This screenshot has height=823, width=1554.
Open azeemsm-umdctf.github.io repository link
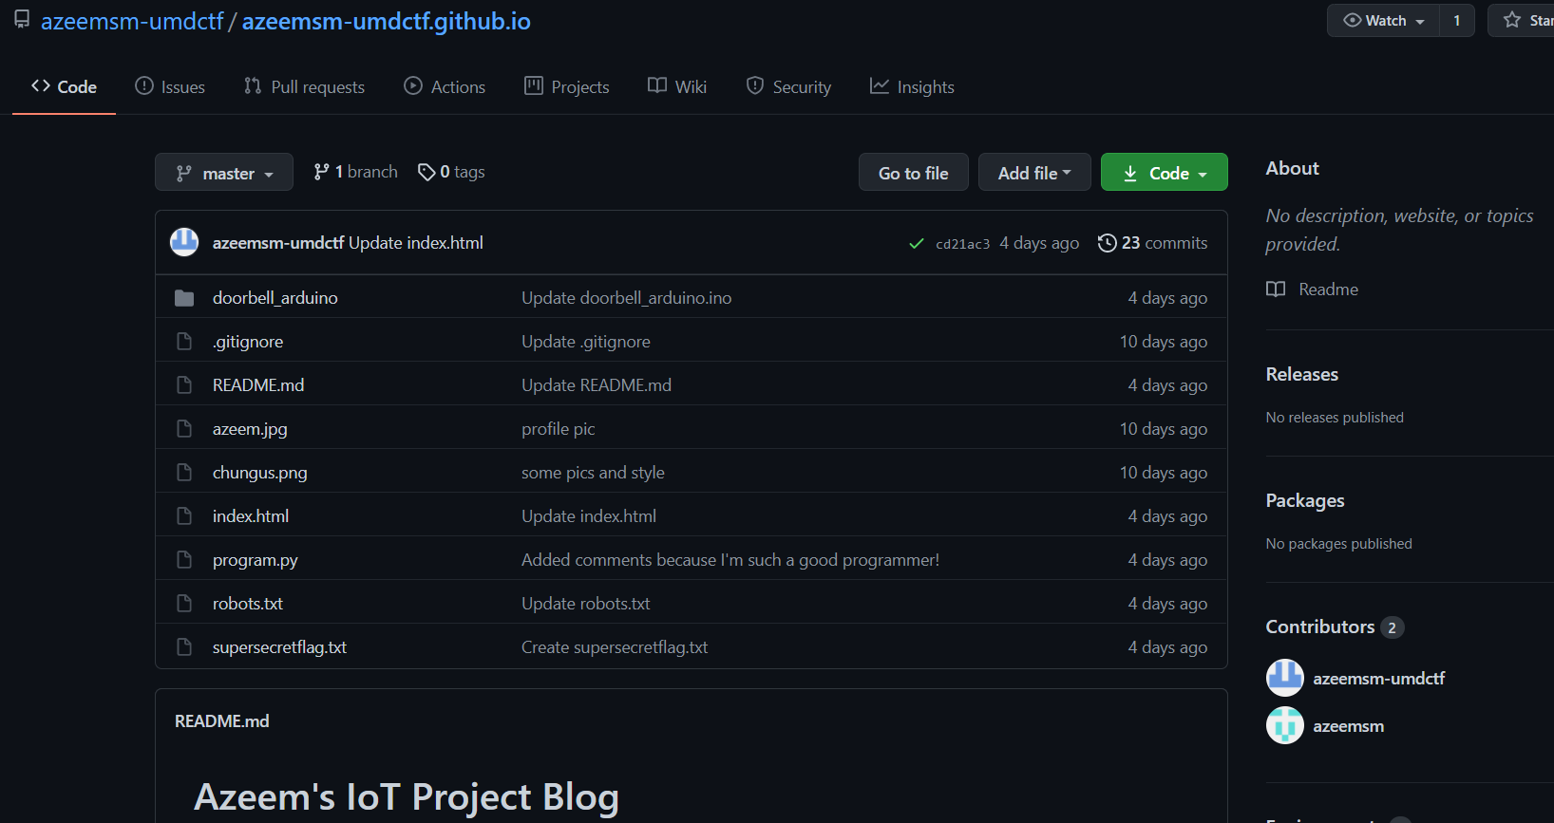(x=387, y=21)
